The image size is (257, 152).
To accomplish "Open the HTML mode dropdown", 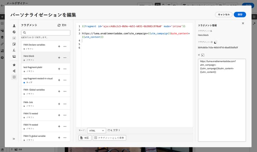I will click(97, 130).
